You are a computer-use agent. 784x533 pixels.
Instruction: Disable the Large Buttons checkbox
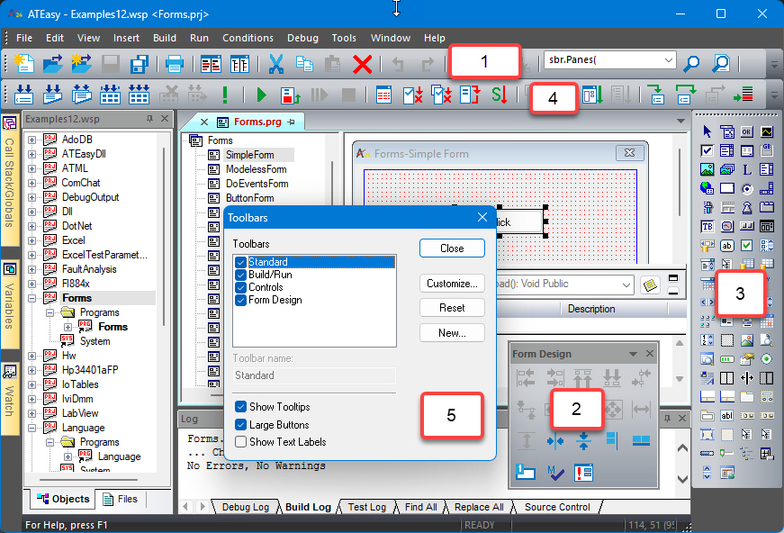pos(240,424)
